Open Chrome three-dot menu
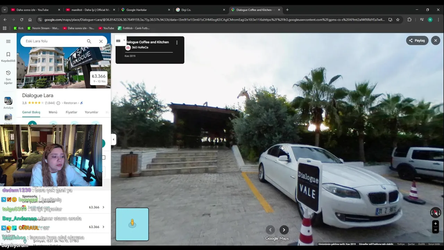Viewport: 444px width, 250px height. point(438,20)
